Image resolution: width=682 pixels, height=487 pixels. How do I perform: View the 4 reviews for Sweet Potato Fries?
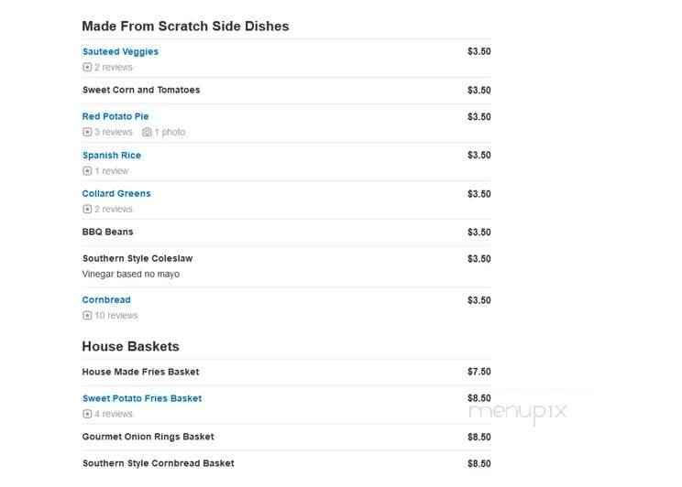pyautogui.click(x=114, y=415)
